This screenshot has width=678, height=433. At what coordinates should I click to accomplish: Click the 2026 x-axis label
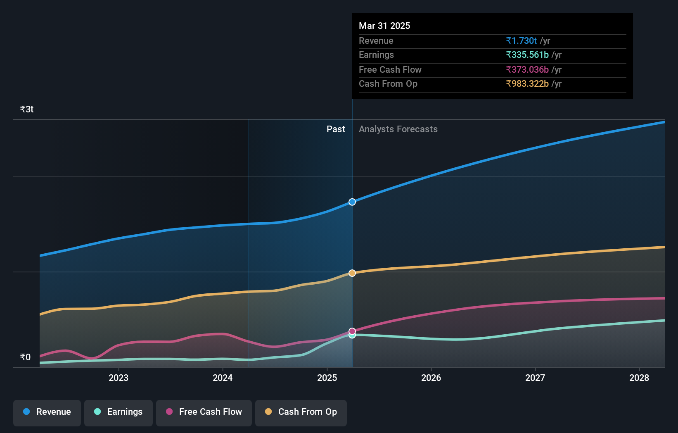pyautogui.click(x=431, y=378)
